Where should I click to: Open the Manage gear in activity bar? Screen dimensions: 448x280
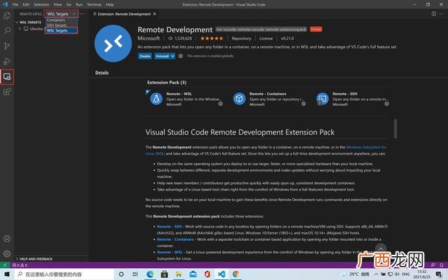click(x=7, y=253)
